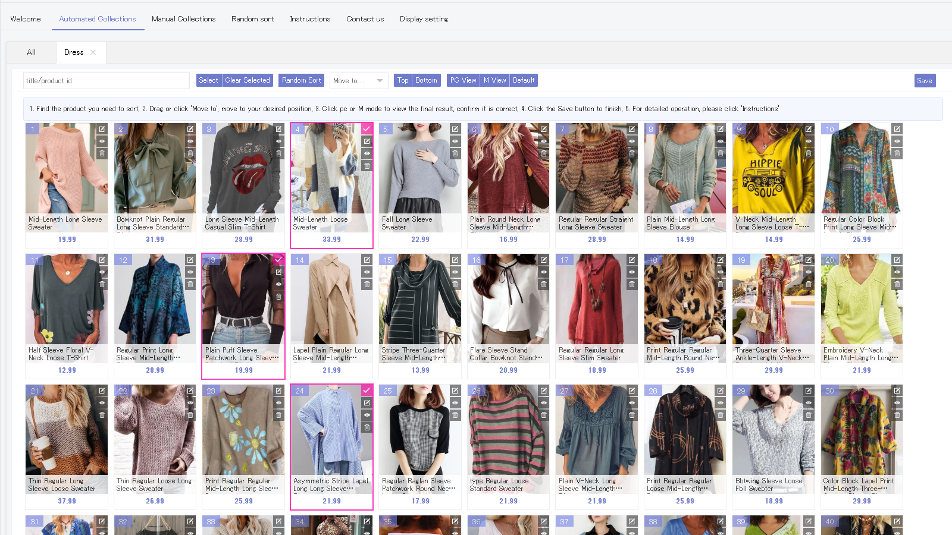
Task: Open the Move to dropdown
Action: point(358,80)
